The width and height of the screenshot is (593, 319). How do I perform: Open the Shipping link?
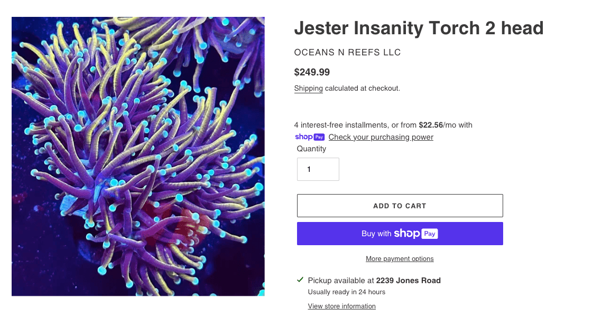[308, 89]
